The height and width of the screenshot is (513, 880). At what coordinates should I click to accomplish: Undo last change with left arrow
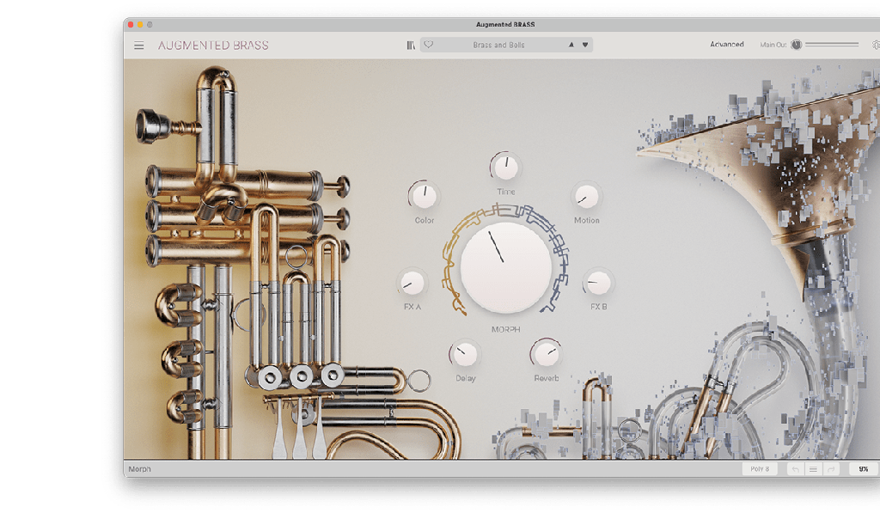point(795,469)
